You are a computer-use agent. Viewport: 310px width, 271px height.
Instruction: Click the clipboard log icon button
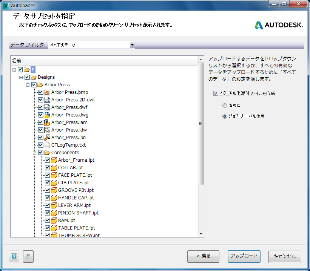(28, 256)
